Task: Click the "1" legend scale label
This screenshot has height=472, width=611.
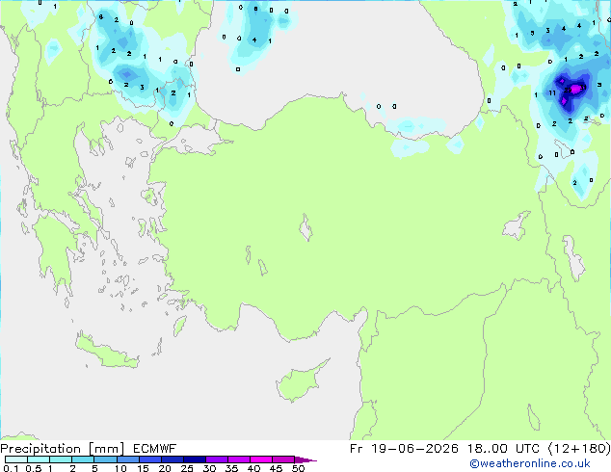Action: (50, 468)
